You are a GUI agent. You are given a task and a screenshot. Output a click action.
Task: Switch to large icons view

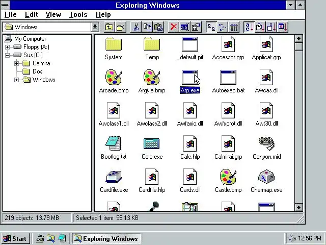[211, 27]
